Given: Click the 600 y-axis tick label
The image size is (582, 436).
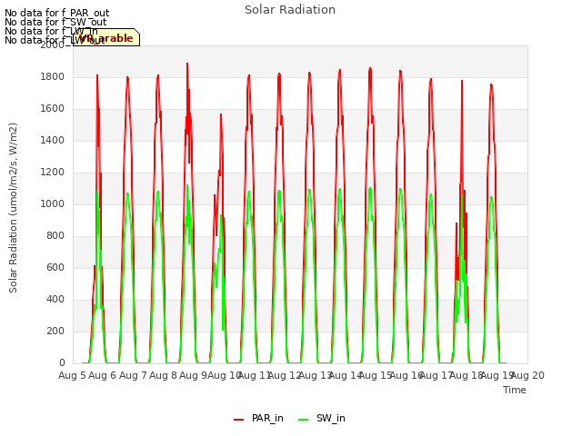Looking at the screenshot, I should (x=55, y=267).
